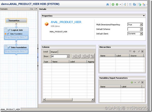Click the Type column header

pyautogui.click(x=47, y=62)
